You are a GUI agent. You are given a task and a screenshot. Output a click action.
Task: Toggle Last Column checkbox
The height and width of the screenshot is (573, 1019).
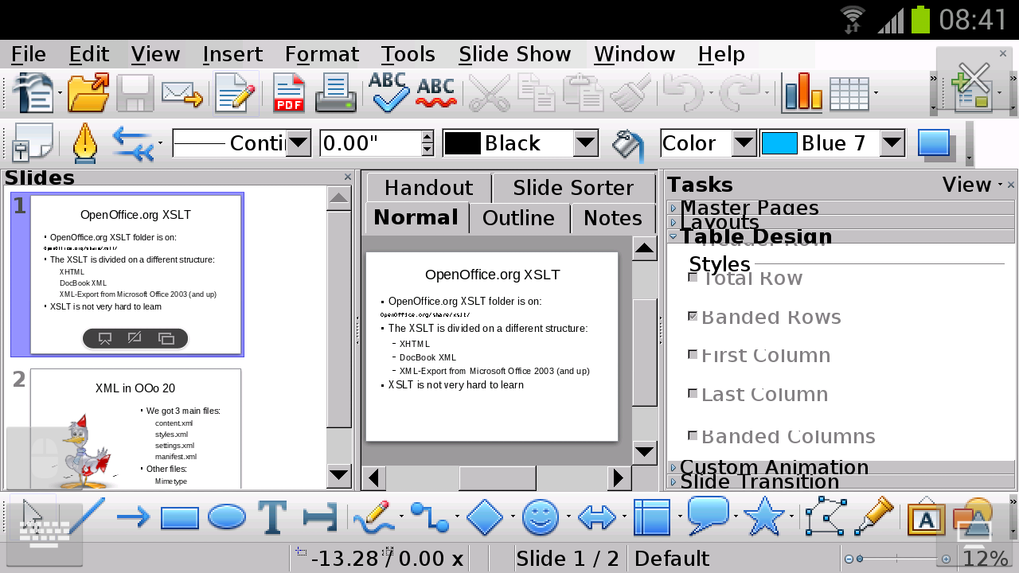click(693, 394)
